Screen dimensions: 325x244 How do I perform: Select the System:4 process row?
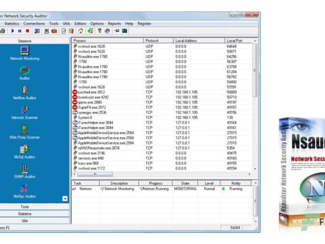162,117
